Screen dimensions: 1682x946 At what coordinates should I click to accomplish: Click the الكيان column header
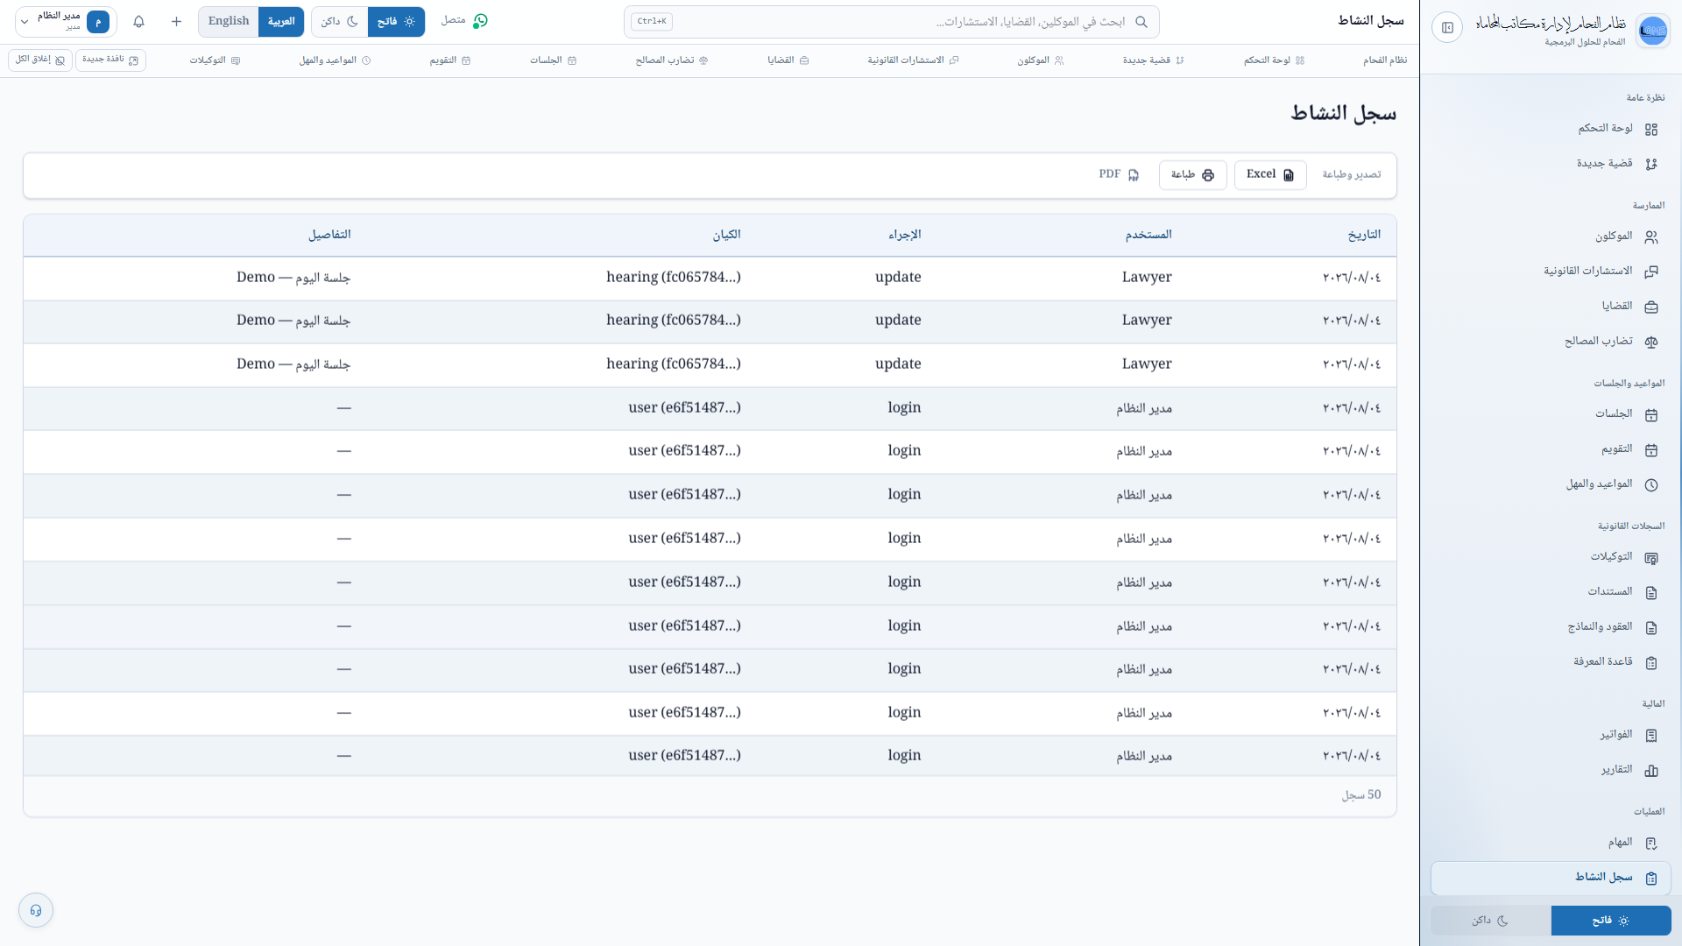tap(727, 235)
